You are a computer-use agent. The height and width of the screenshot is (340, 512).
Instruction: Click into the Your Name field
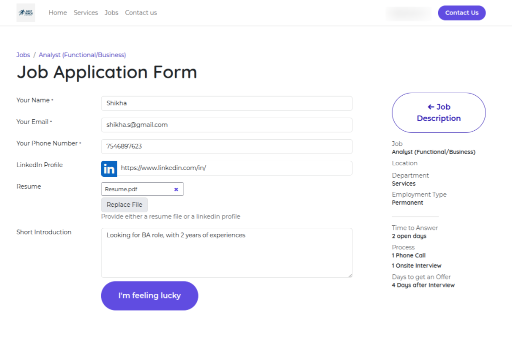point(226,104)
